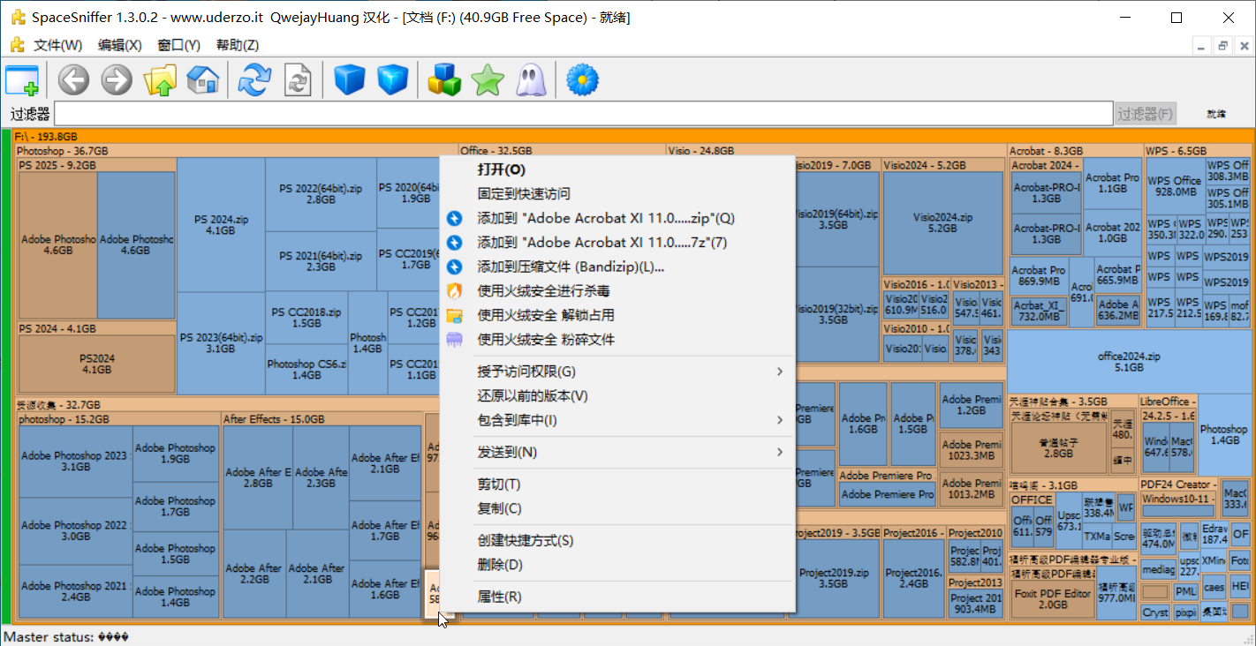Go forward with the right arrow icon
Screen dimensions: 1256x646
pos(117,80)
